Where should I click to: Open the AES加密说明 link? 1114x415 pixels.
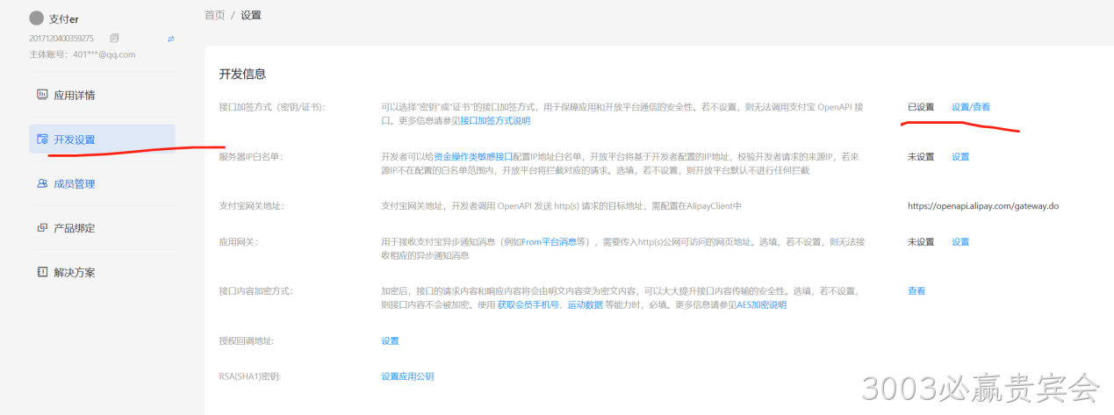coord(761,305)
